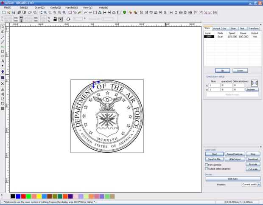
Task: Click the lock aspect ratio padlock icon
Action: pos(55,19)
